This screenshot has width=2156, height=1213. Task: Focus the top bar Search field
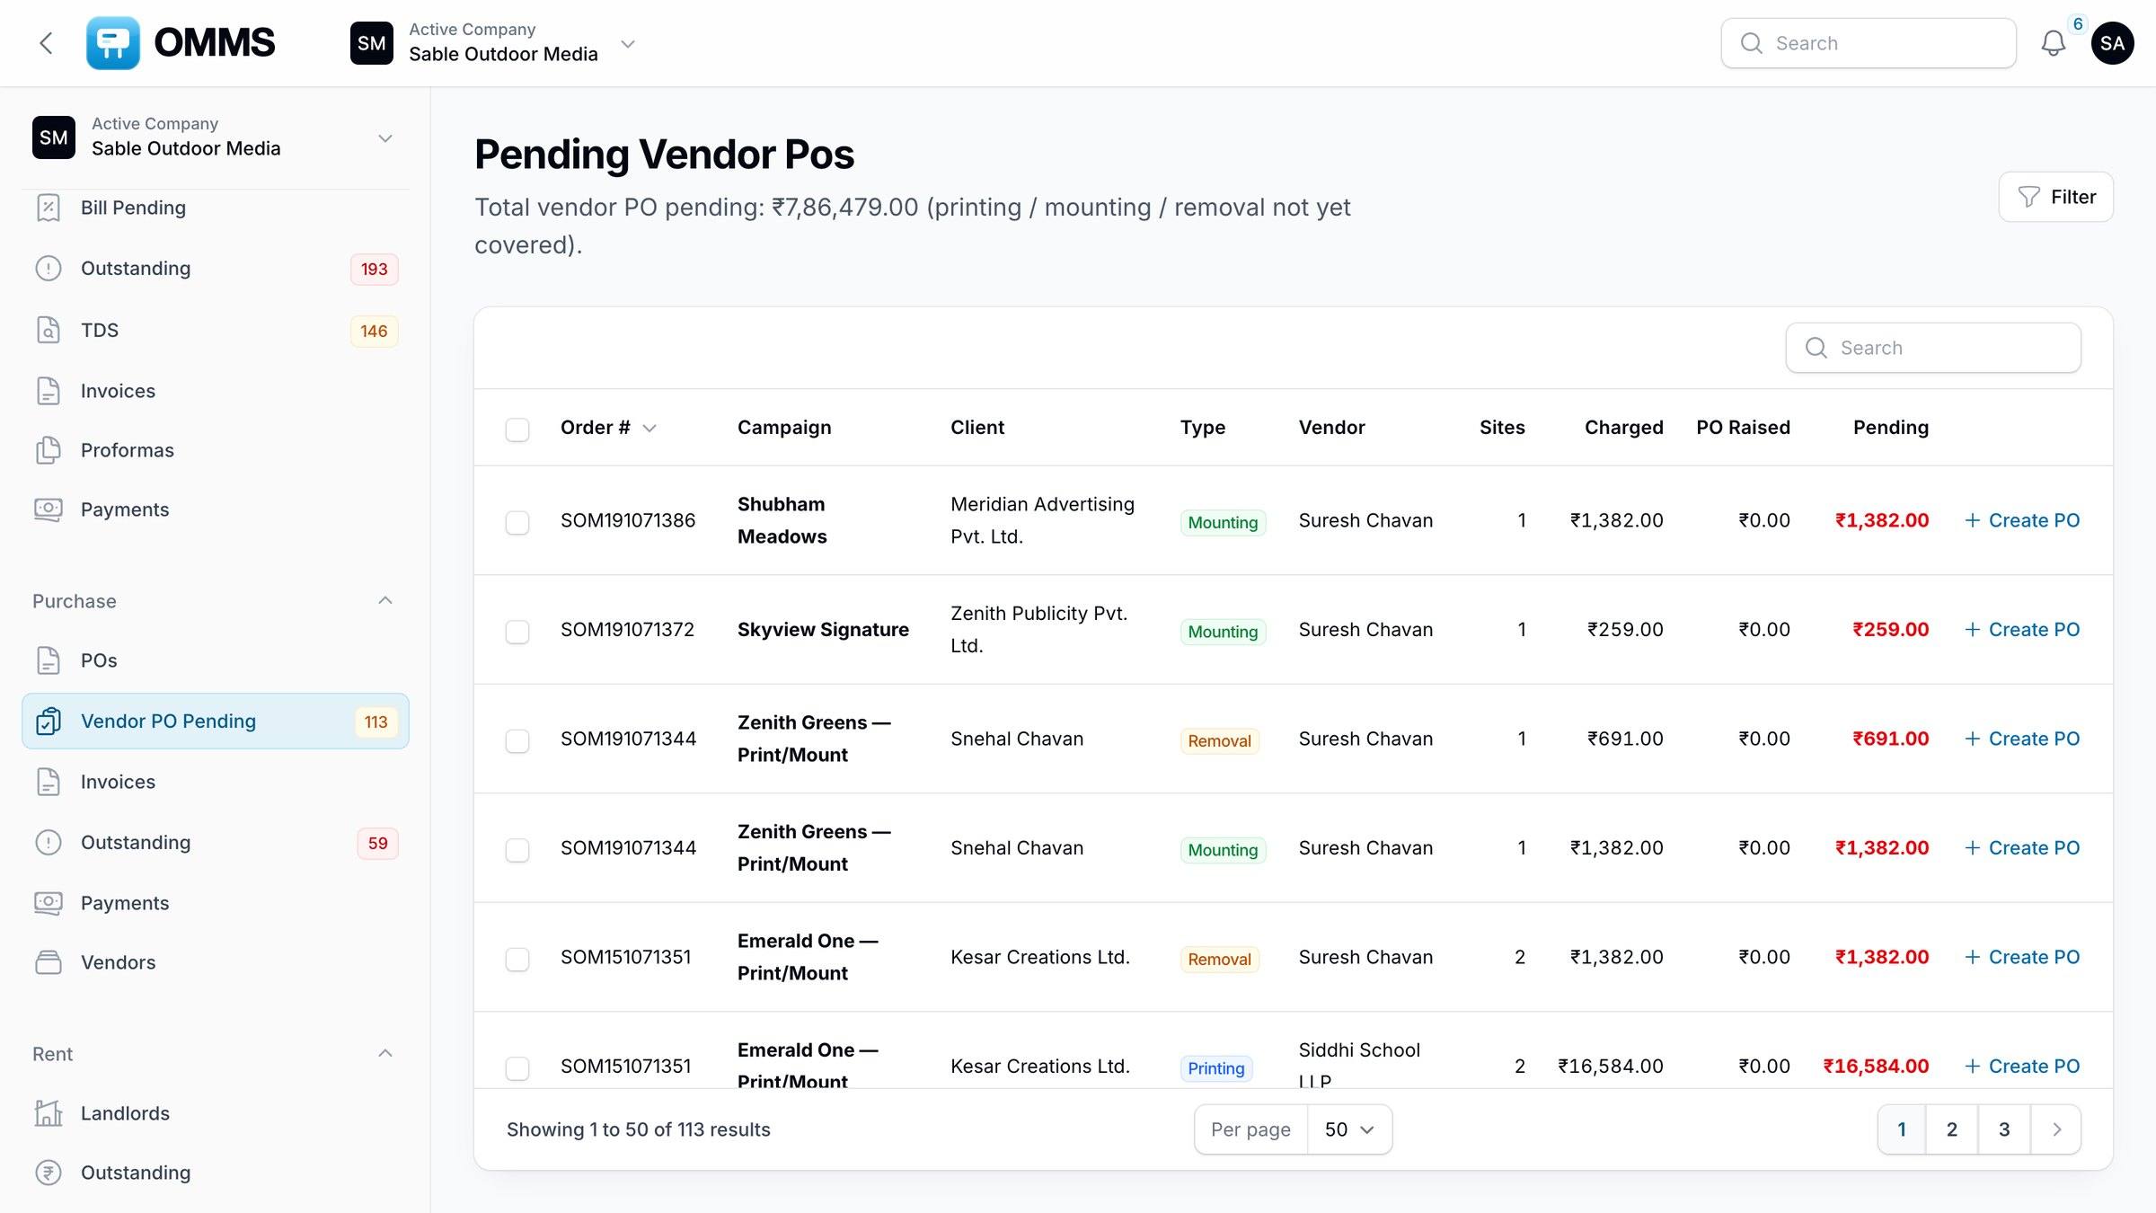1869,43
